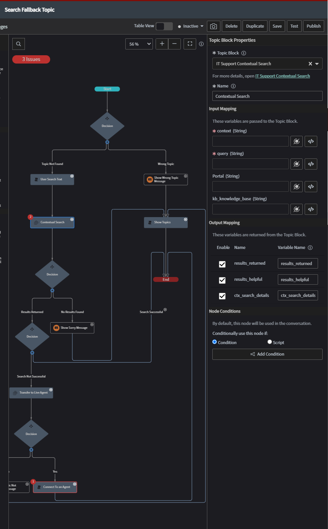Select the Contextual Search node in the flow
Screen dimensions: 328x529
point(52,222)
